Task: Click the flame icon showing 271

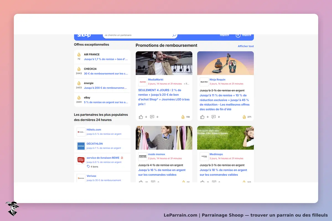Action: (244, 117)
